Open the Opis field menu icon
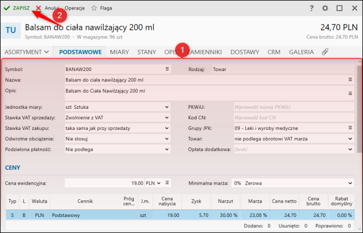The width and height of the screenshot is (363, 233). [x=350, y=90]
